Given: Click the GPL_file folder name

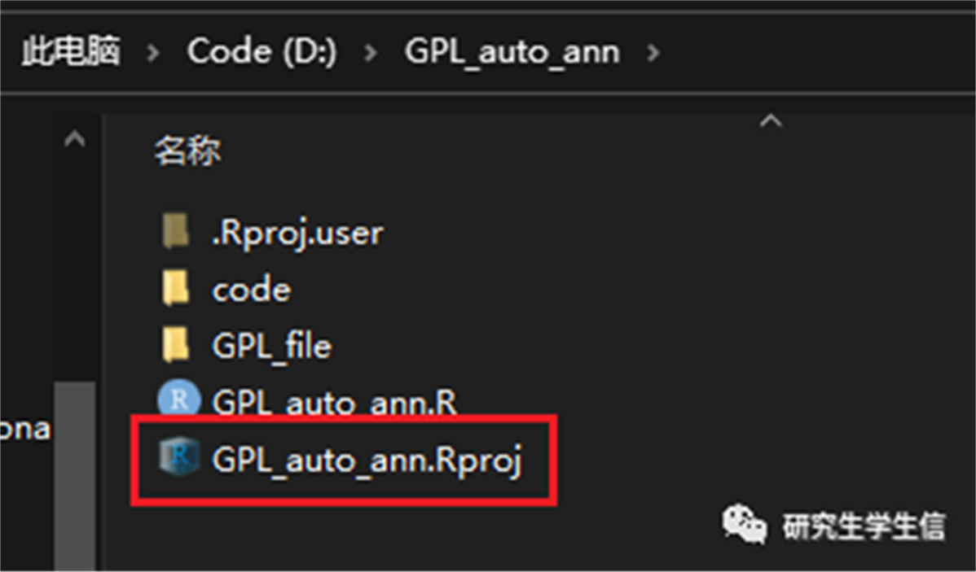Looking at the screenshot, I should tap(271, 346).
